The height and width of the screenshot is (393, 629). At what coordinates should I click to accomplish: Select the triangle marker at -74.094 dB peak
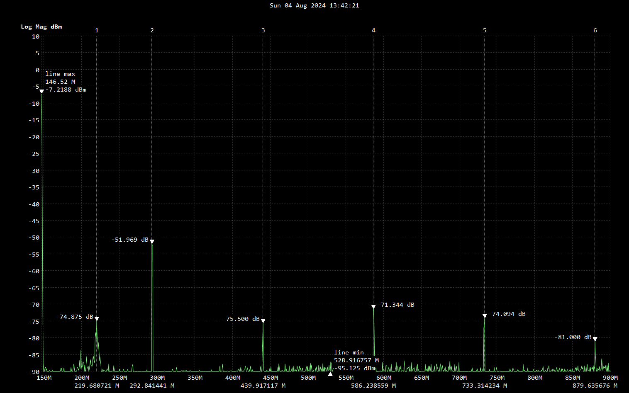(485, 315)
